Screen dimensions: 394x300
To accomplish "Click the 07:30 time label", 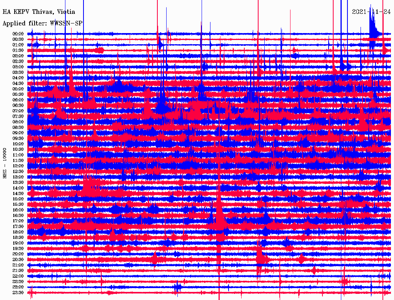I will click(18, 117).
